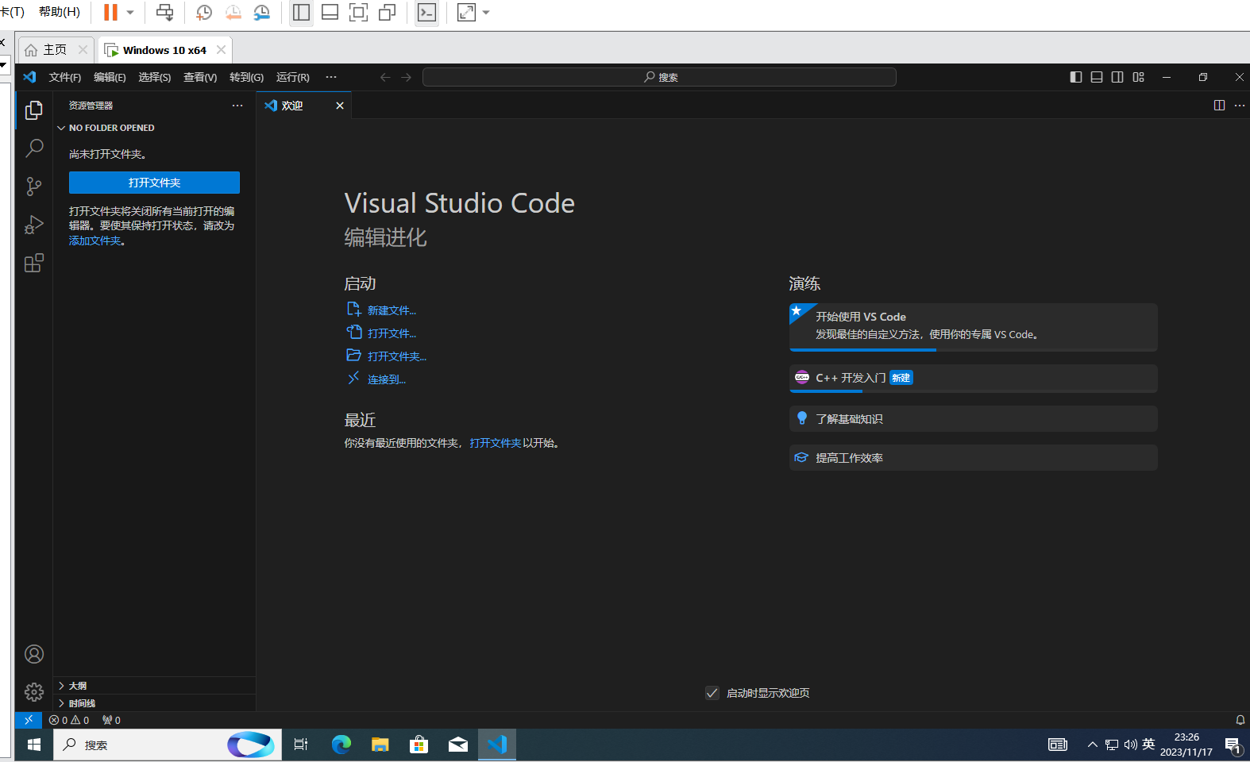The height and width of the screenshot is (762, 1250).
Task: Expand the 大纲 outline section
Action: click(155, 686)
